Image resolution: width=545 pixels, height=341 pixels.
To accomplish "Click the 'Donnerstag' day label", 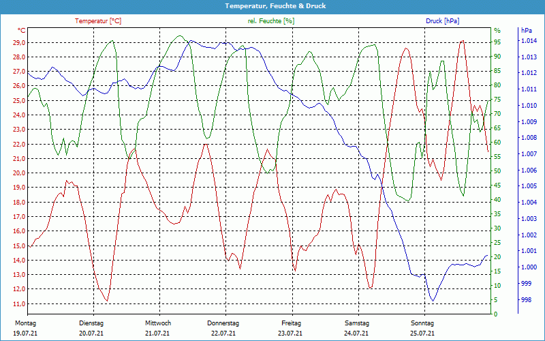I will tap(223, 323).
